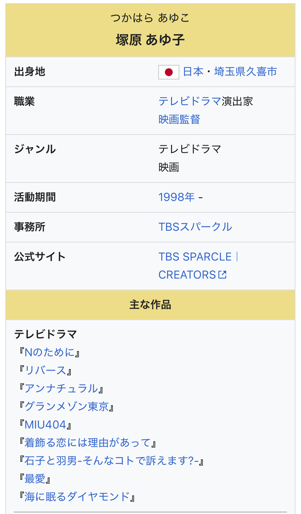Open the 埼玉県久喜市 link
301x514 pixels.
(245, 72)
